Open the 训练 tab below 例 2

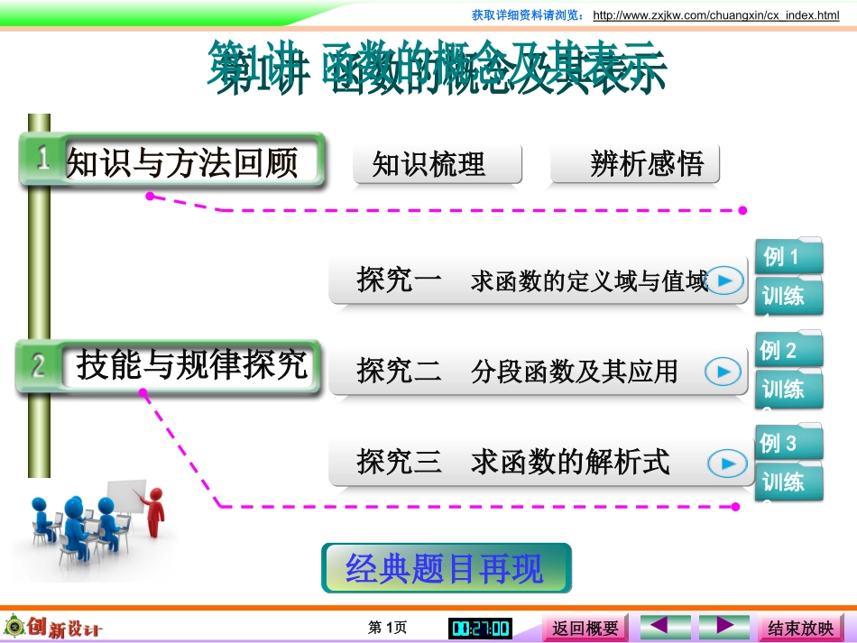click(x=788, y=389)
